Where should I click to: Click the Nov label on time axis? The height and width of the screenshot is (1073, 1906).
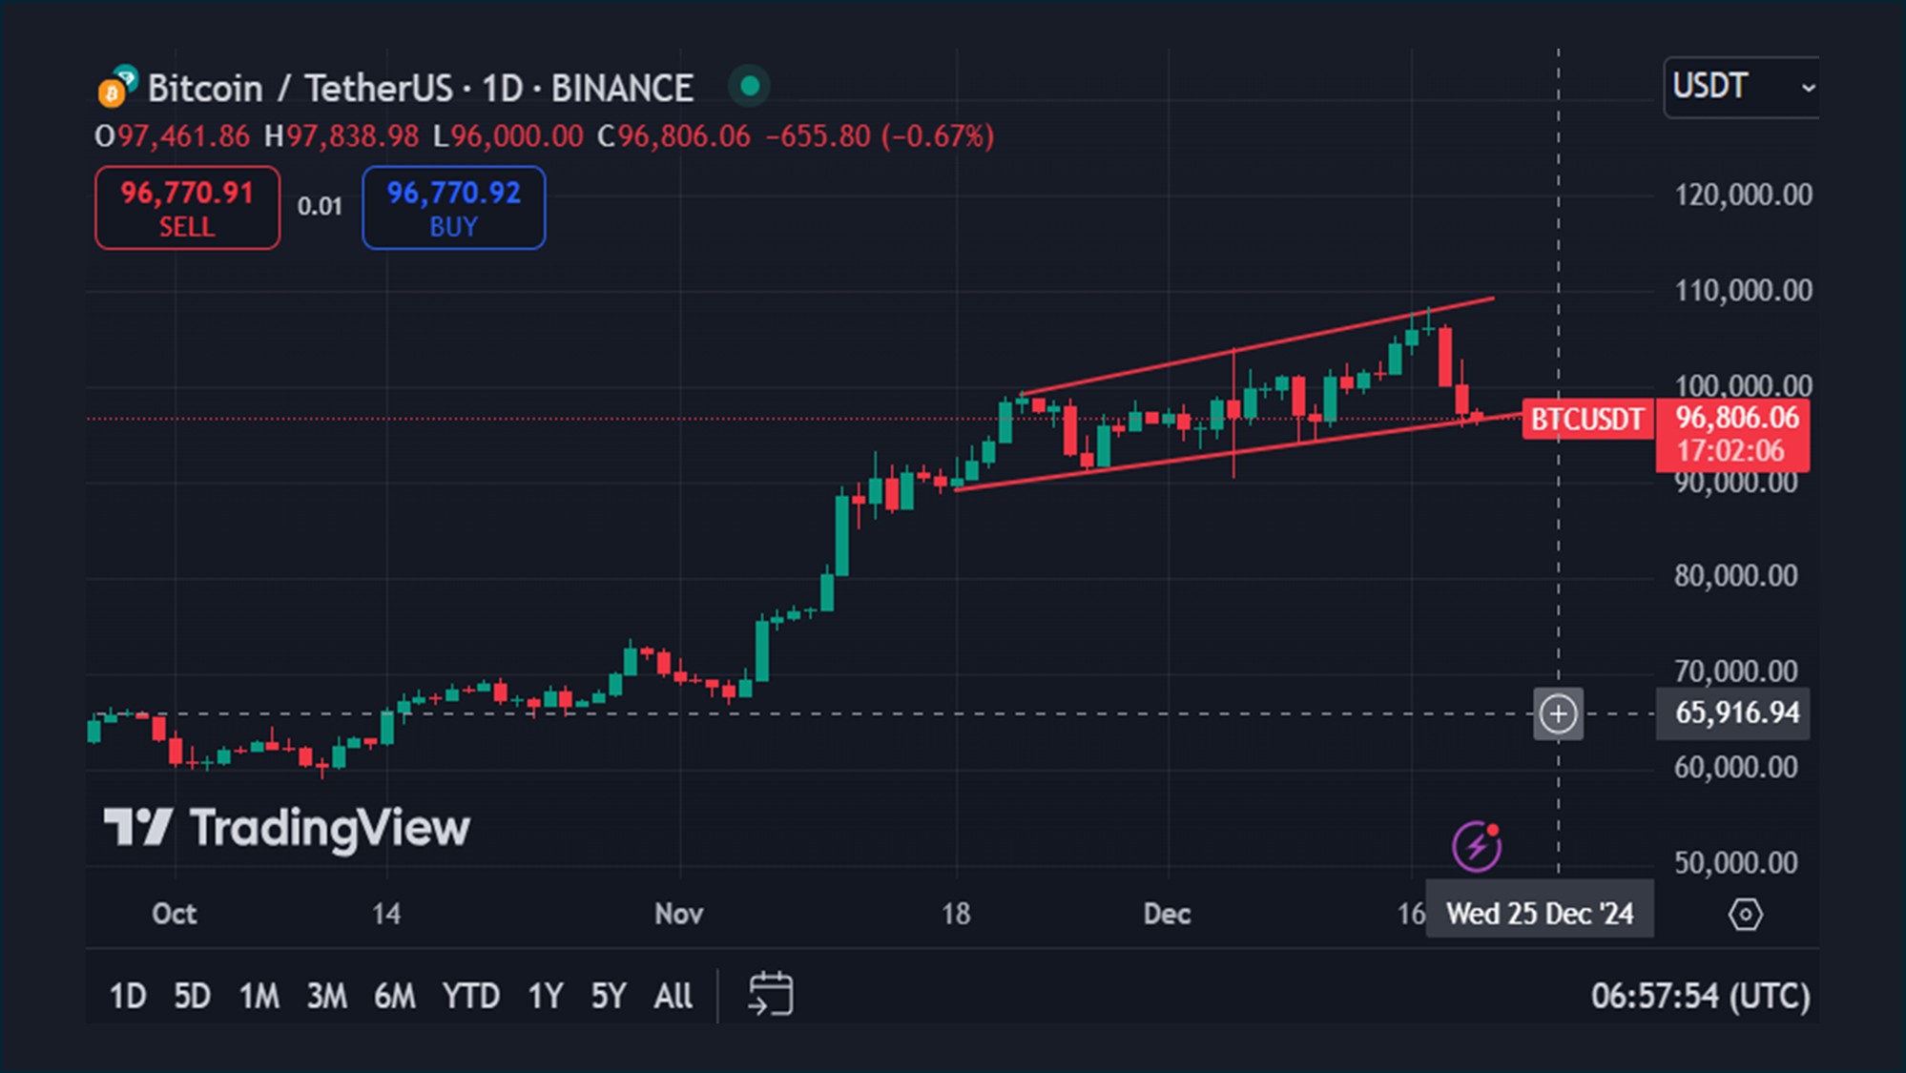point(678,914)
